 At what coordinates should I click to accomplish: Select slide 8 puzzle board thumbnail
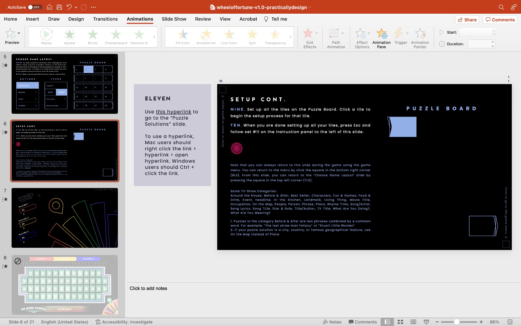(x=65, y=285)
